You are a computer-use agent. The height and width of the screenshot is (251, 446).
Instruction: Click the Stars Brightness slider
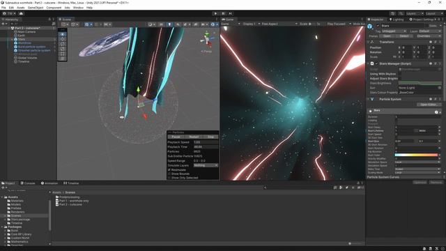coord(420,83)
